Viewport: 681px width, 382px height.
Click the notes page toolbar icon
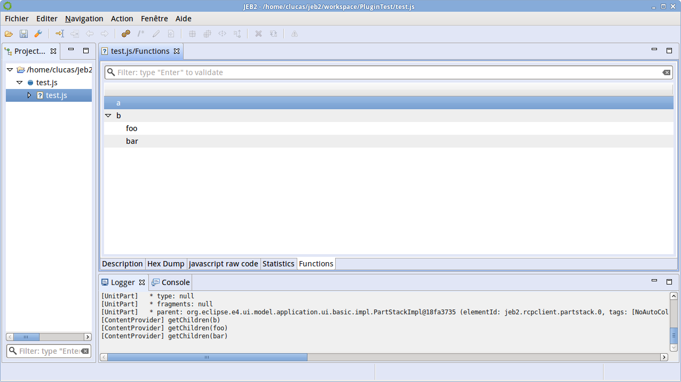(171, 34)
